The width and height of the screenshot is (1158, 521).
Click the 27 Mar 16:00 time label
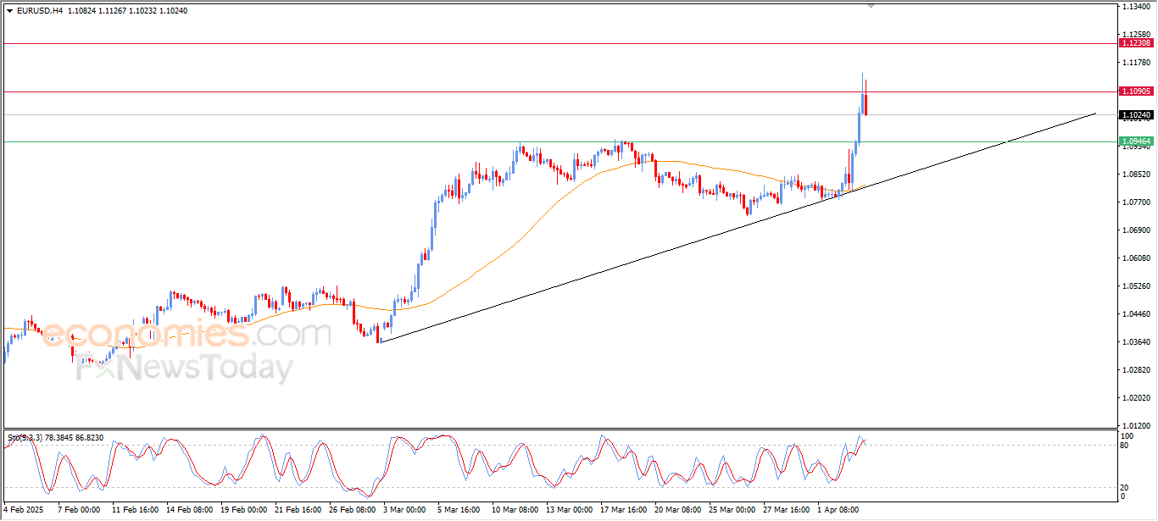(786, 510)
